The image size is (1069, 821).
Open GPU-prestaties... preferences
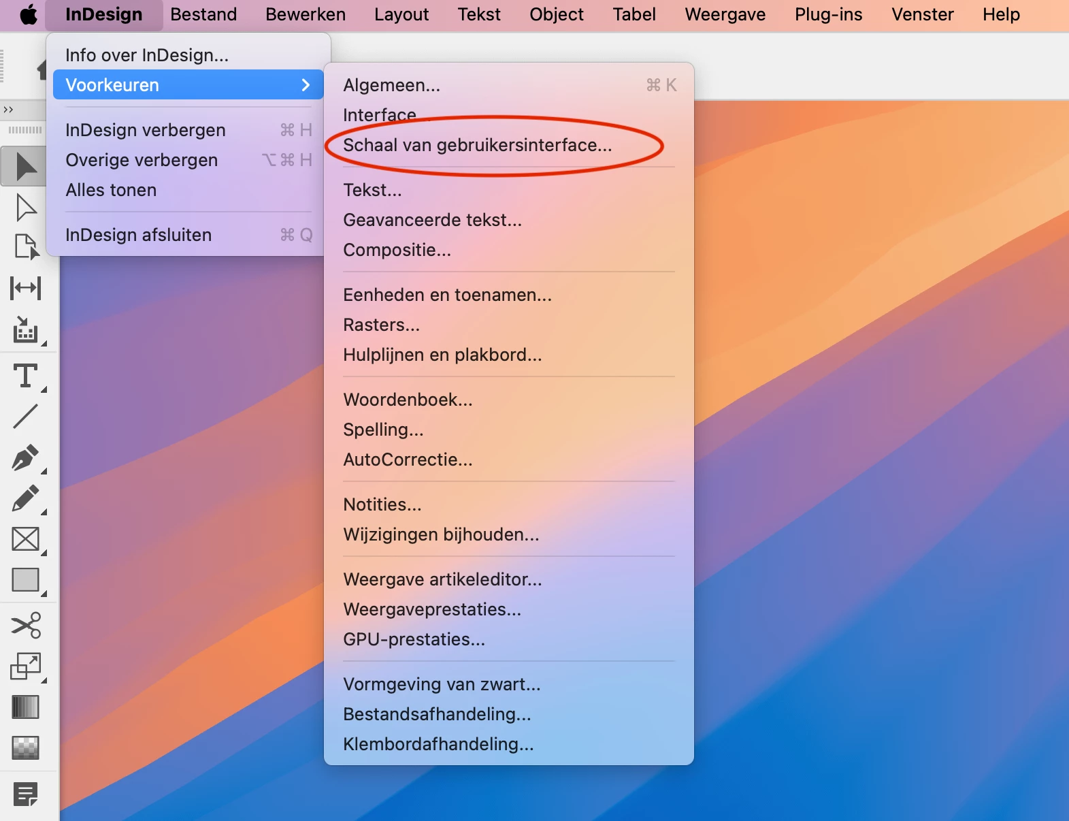(x=509, y=639)
